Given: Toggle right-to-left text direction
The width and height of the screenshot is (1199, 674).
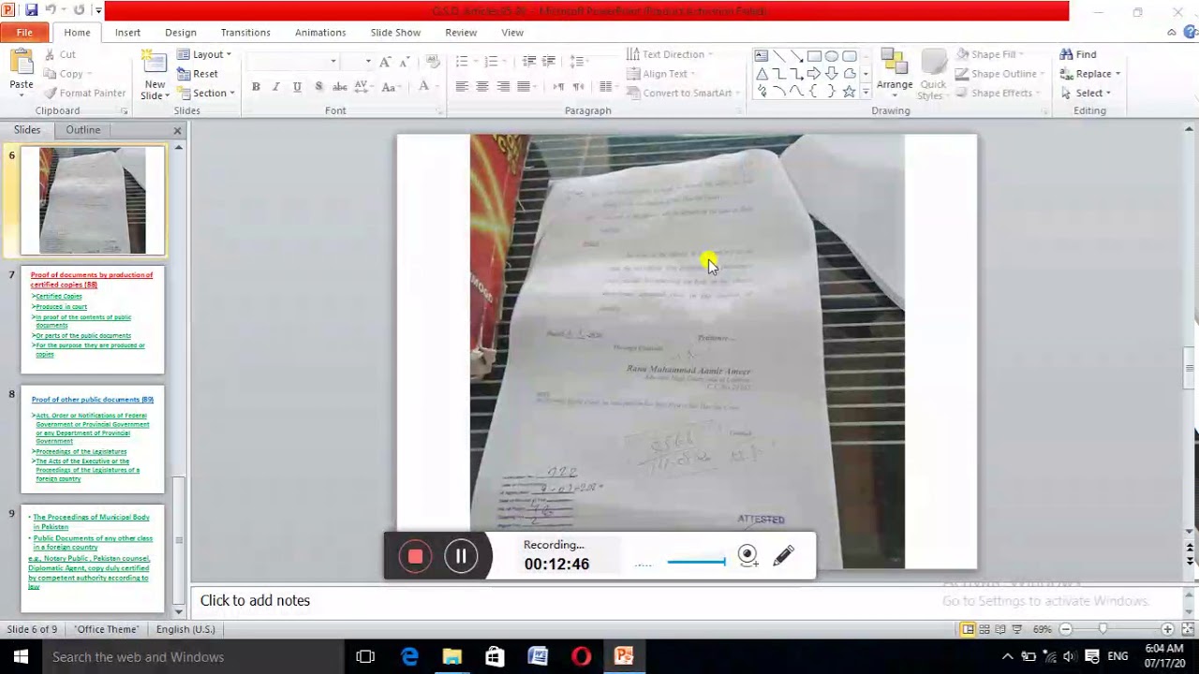Looking at the screenshot, I should 578,87.
